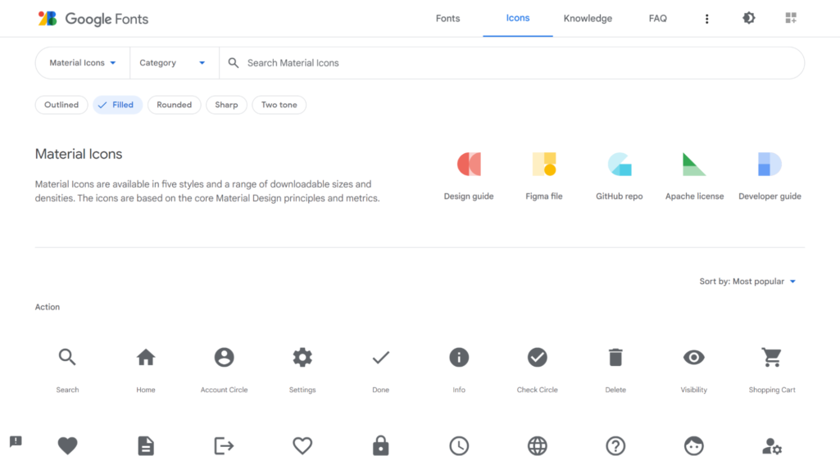Open the Knowledge tab

(588, 19)
